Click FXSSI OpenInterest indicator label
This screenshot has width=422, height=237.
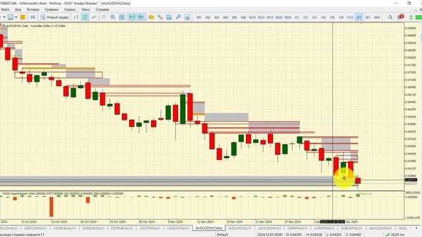coord(63,194)
